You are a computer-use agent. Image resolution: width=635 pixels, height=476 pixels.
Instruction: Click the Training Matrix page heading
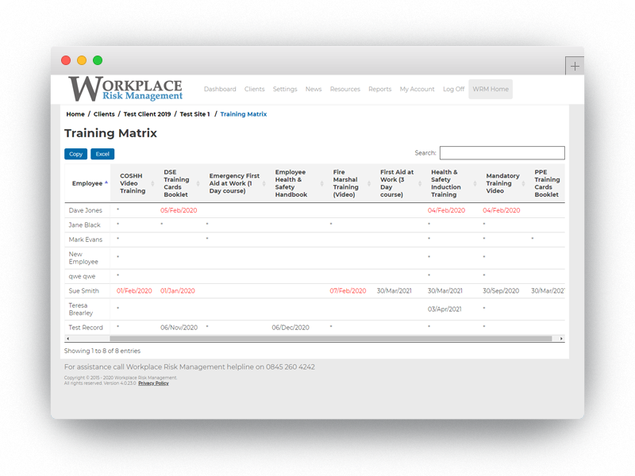click(110, 133)
